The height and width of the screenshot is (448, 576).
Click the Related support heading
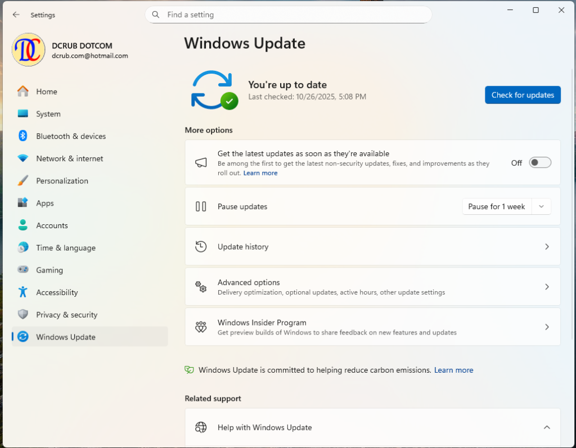click(213, 399)
